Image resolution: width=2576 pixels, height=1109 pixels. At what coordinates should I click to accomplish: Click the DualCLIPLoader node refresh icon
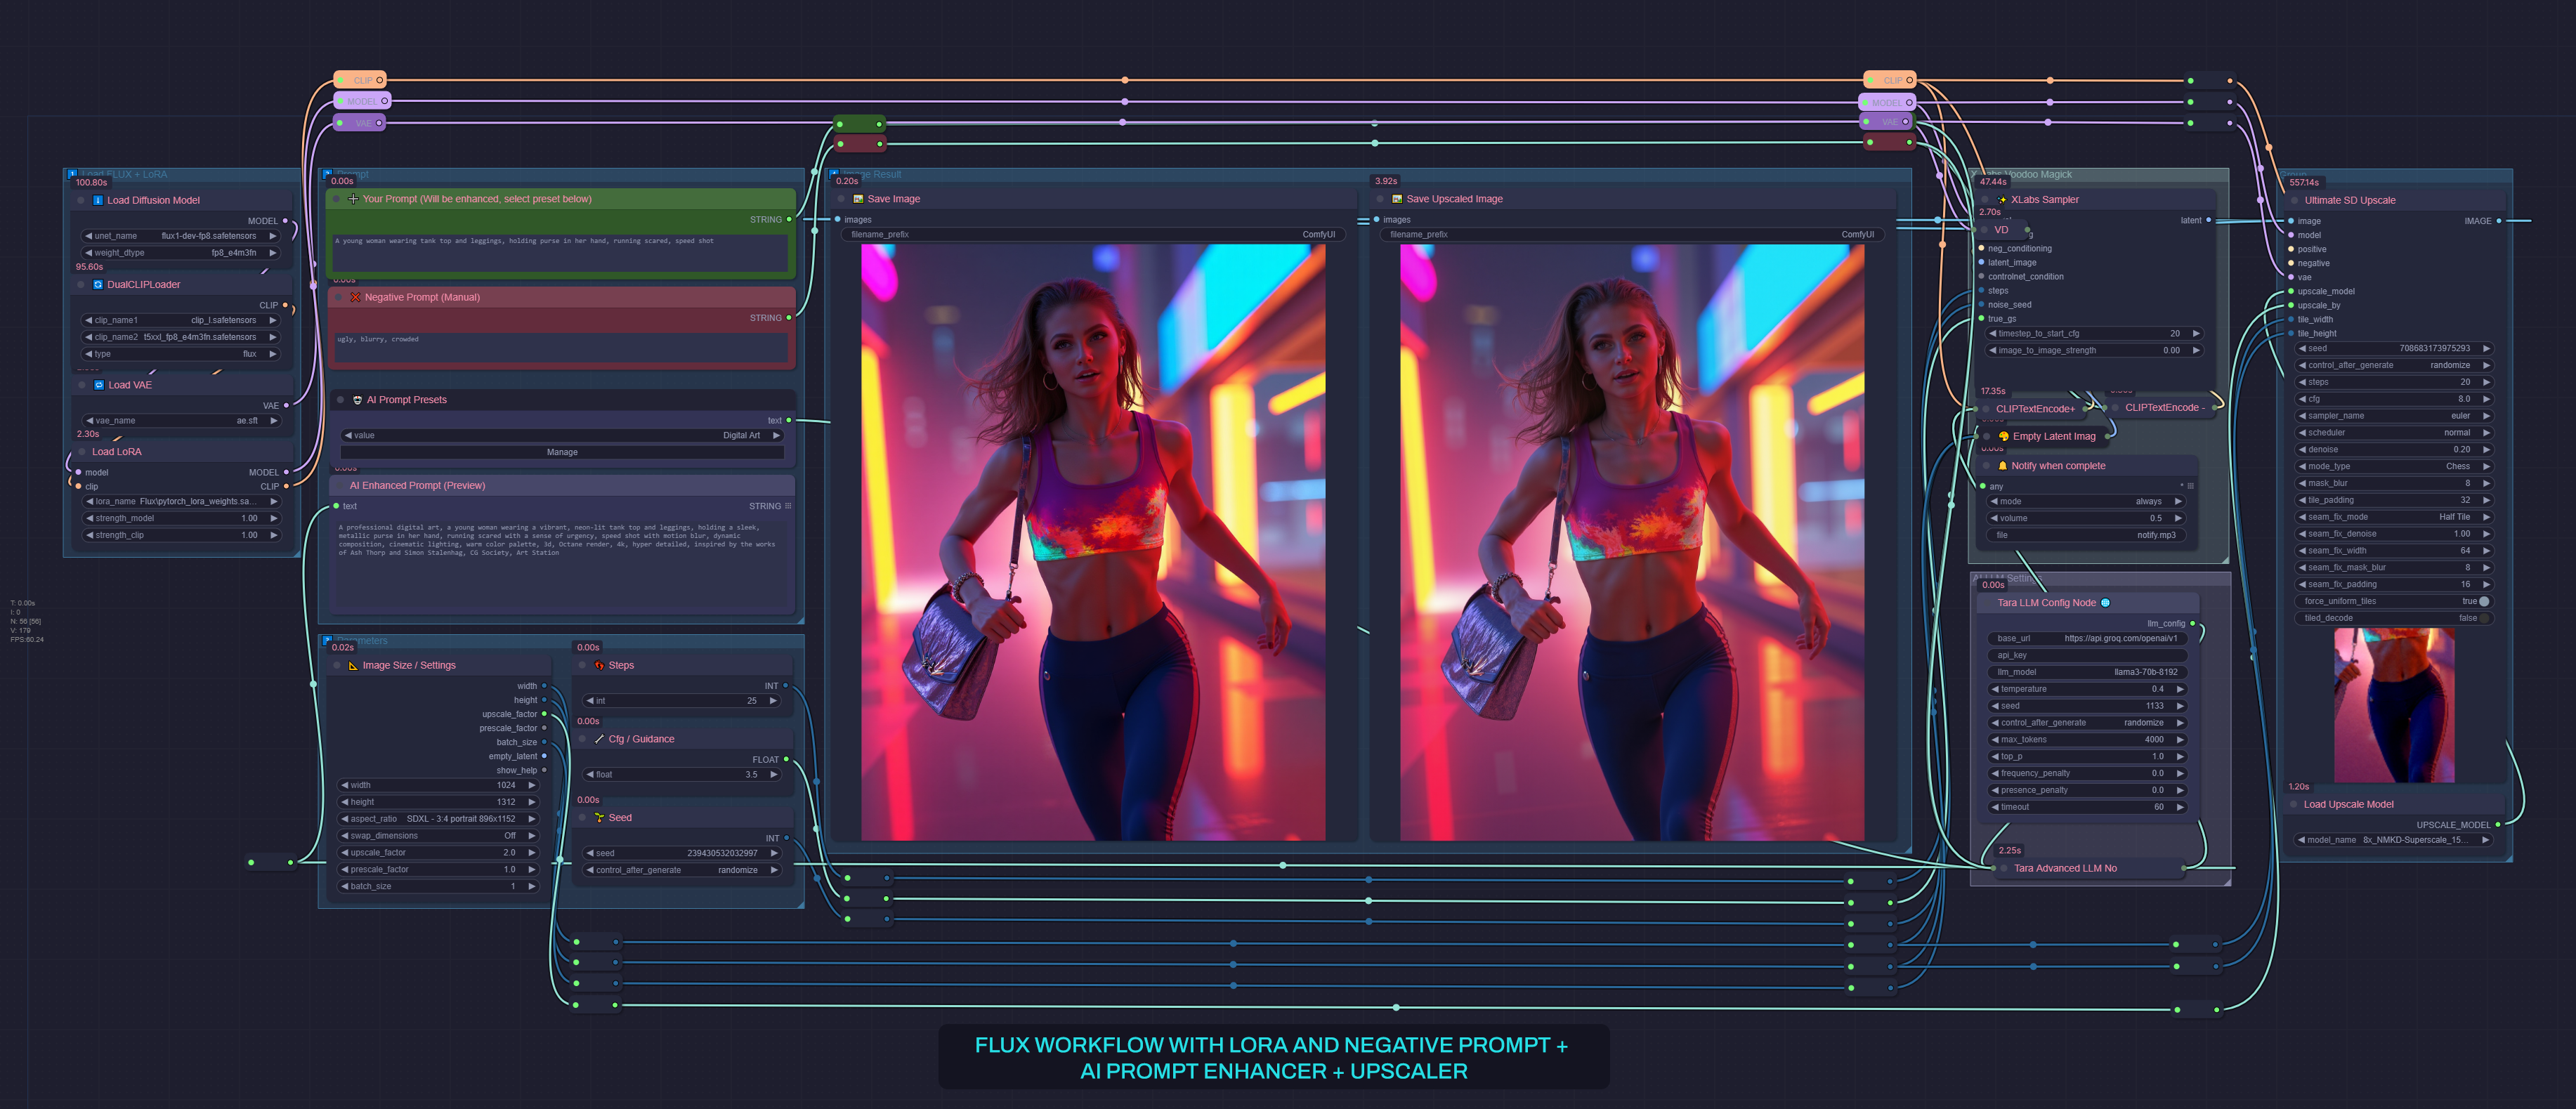click(98, 285)
